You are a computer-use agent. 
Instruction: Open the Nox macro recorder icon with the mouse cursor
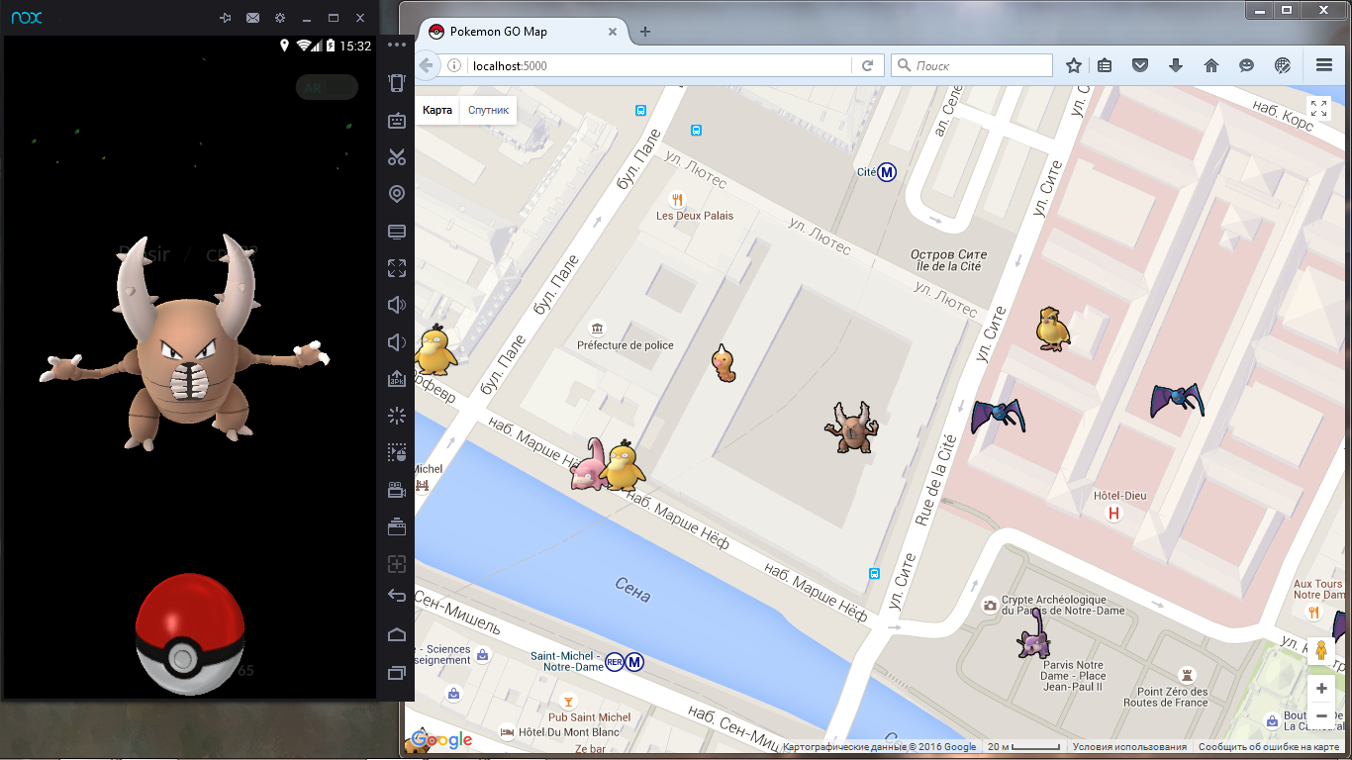(397, 452)
